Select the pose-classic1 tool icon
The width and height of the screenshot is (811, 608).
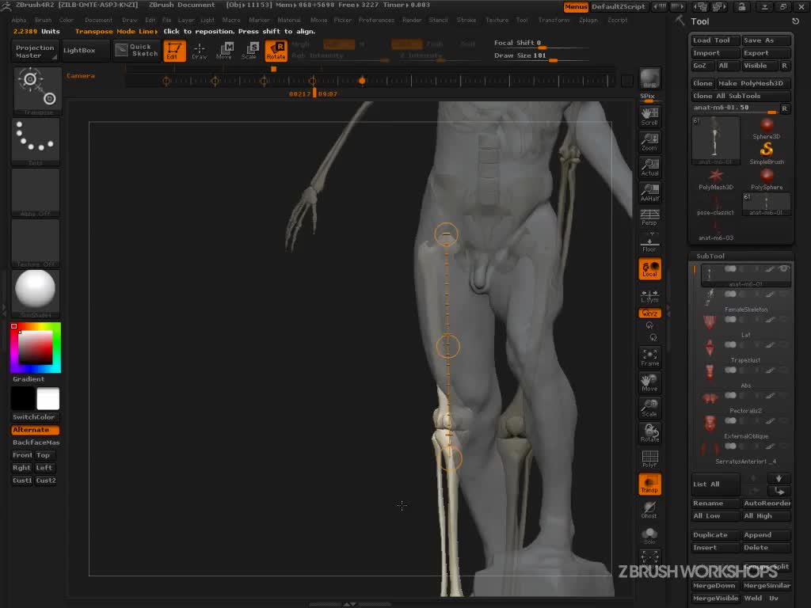click(x=716, y=205)
